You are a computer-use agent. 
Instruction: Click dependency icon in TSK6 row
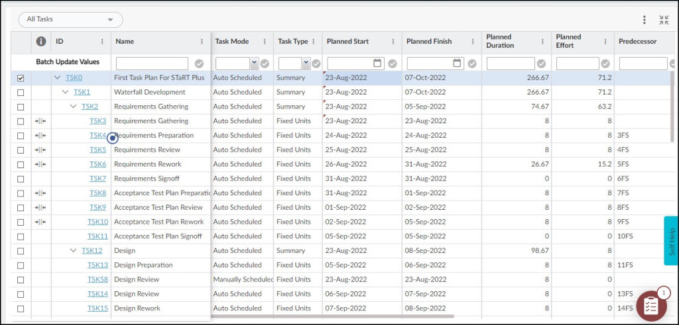click(40, 165)
